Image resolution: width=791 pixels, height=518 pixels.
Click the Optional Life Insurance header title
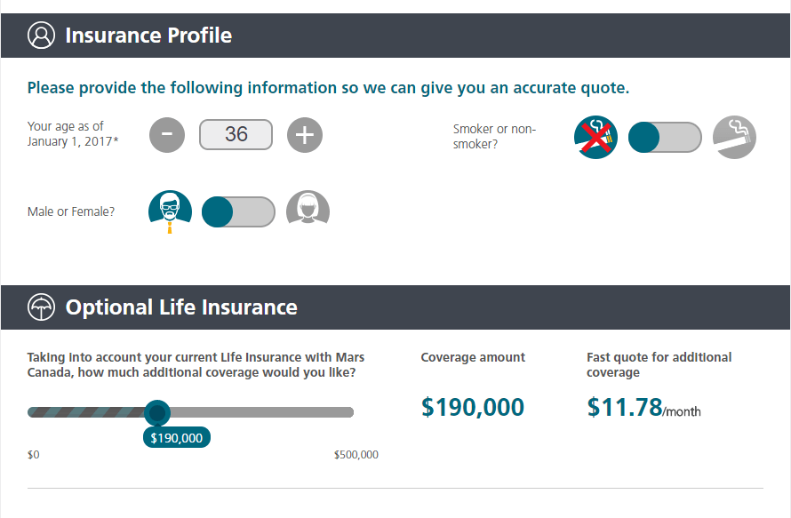[181, 307]
